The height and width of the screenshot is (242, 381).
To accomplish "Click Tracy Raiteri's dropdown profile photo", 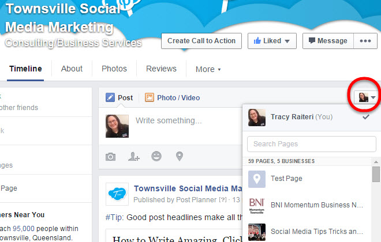I will coord(257,118).
